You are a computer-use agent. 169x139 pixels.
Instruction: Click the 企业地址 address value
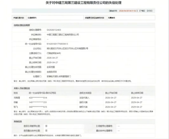[67, 49]
